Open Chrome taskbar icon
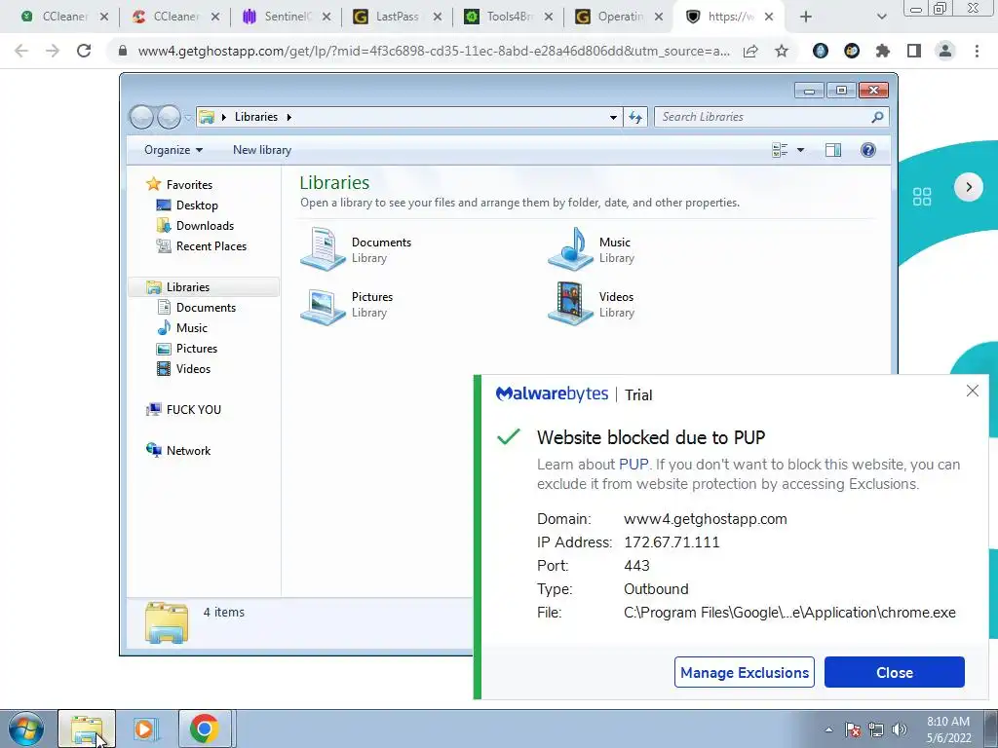 click(x=205, y=729)
